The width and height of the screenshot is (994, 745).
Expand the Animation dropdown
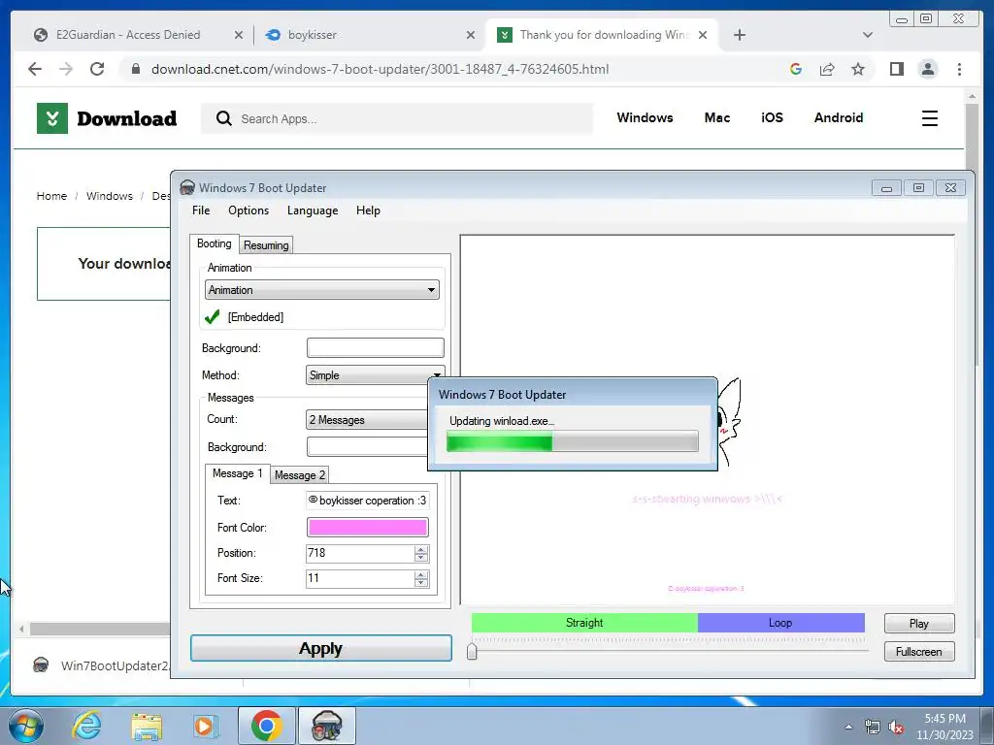322,290
